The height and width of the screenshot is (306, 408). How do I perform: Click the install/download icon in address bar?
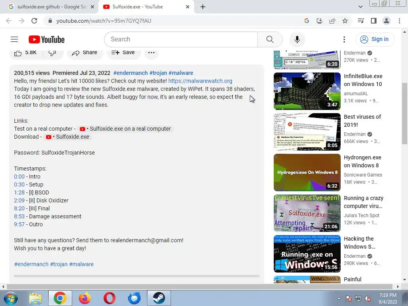click(319, 21)
